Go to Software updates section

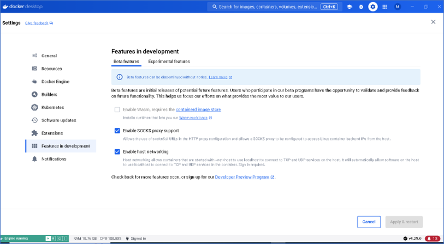[61, 120]
